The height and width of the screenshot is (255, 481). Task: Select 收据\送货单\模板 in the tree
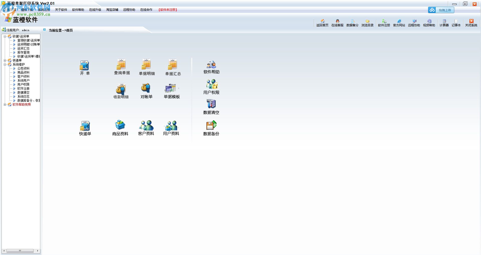29,56
